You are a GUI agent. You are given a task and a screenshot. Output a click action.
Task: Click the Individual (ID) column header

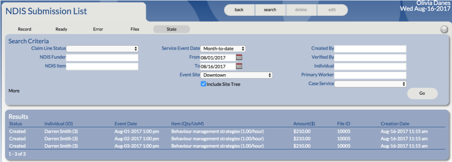(x=59, y=124)
